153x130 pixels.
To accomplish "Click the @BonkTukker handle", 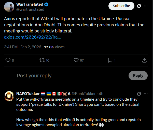I will (x=83, y=93).
